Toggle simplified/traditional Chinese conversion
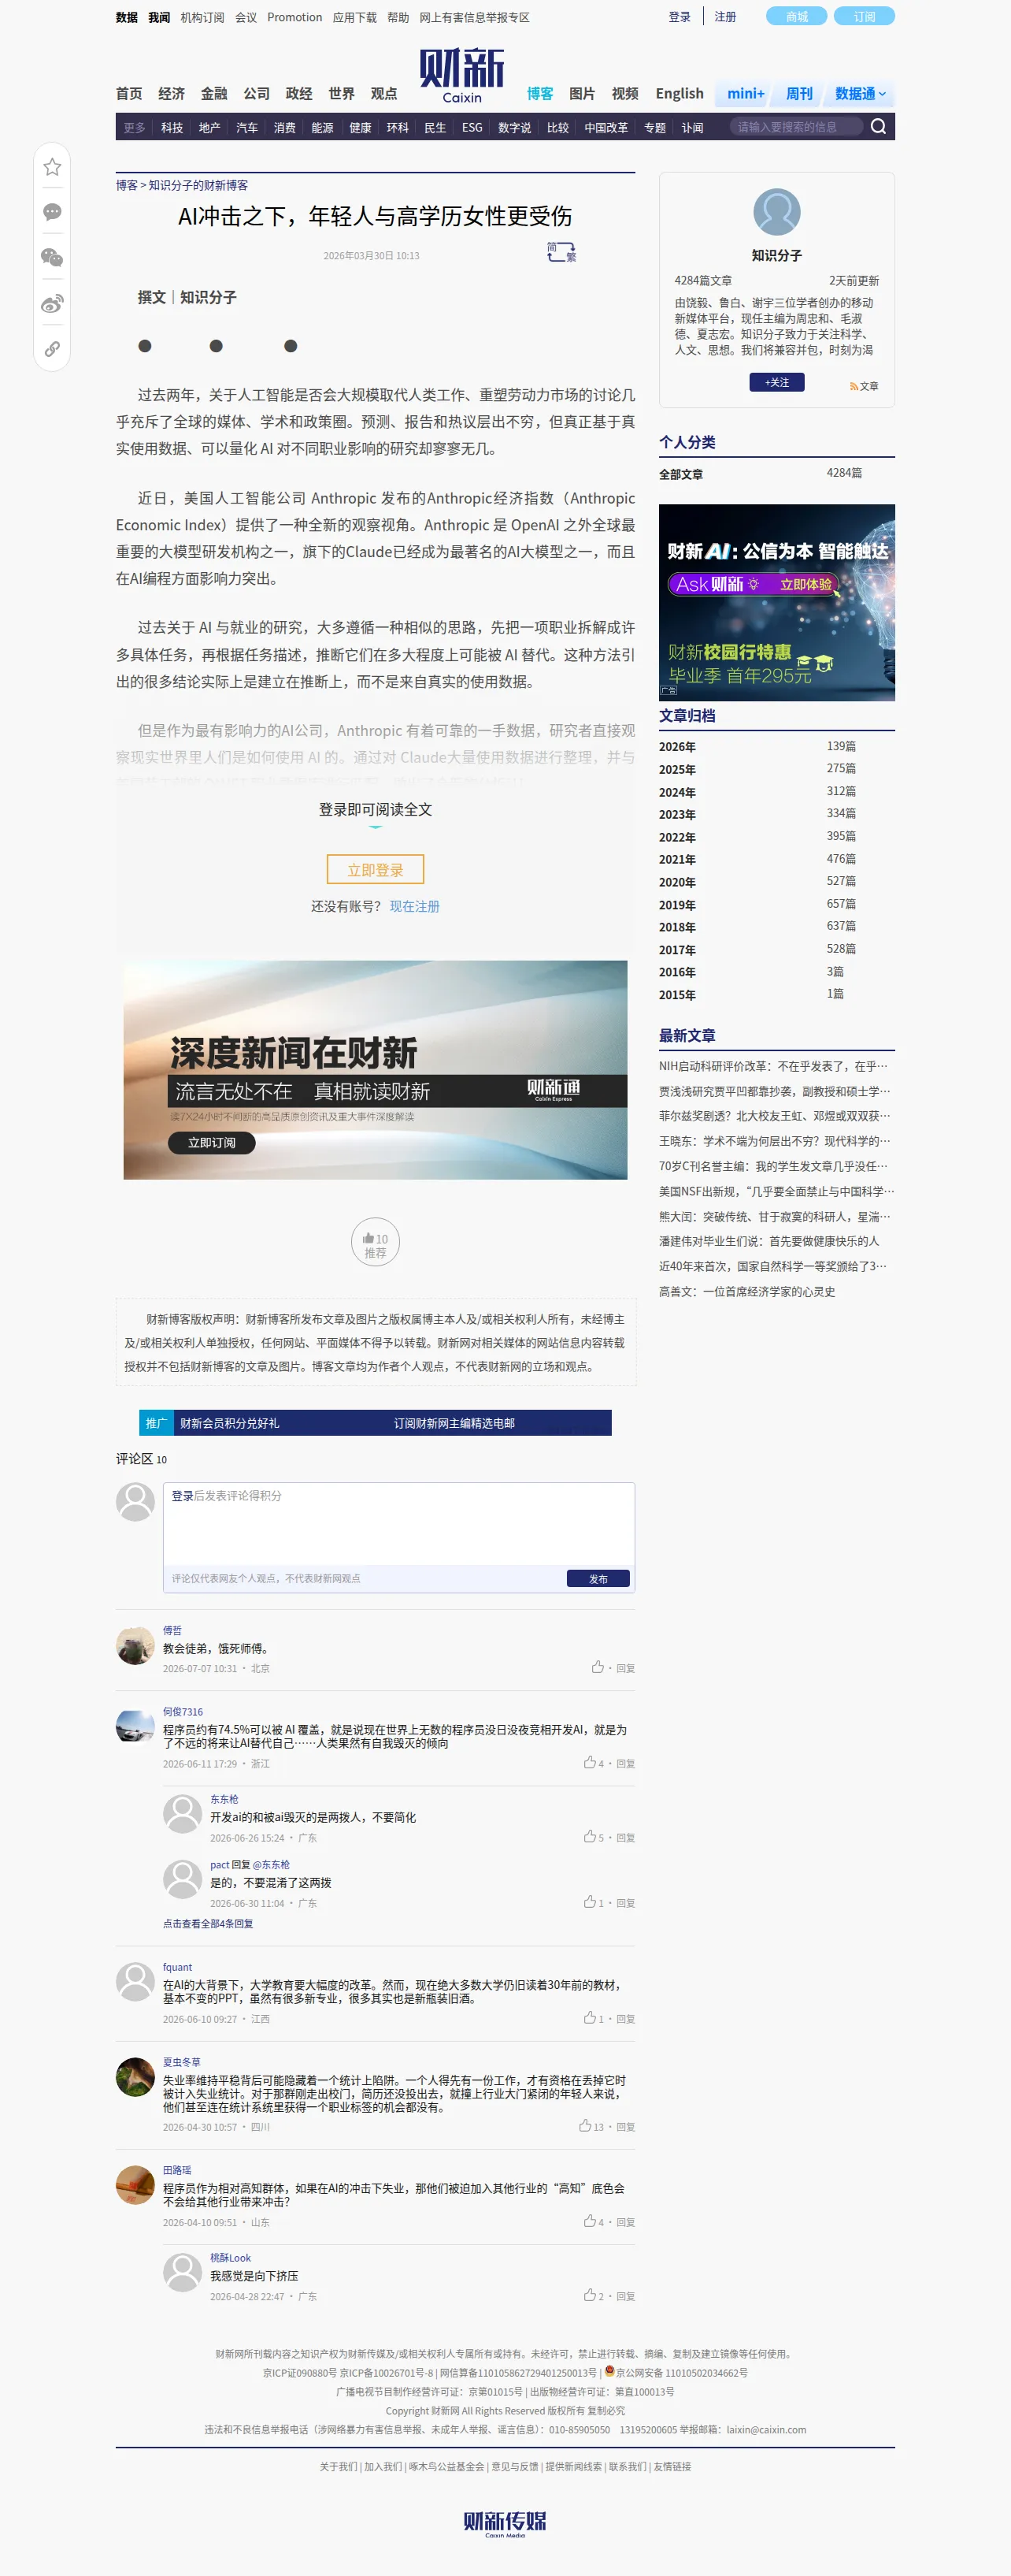1011x2576 pixels. coord(561,252)
